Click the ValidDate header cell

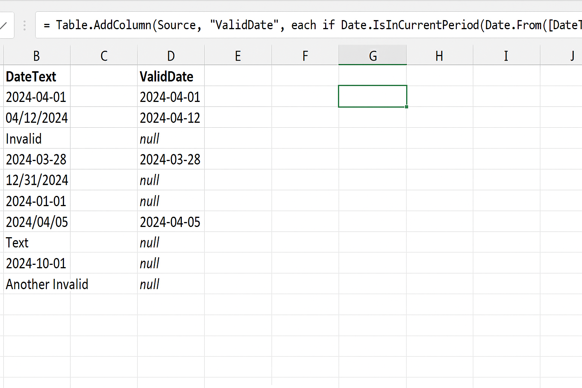click(x=171, y=76)
